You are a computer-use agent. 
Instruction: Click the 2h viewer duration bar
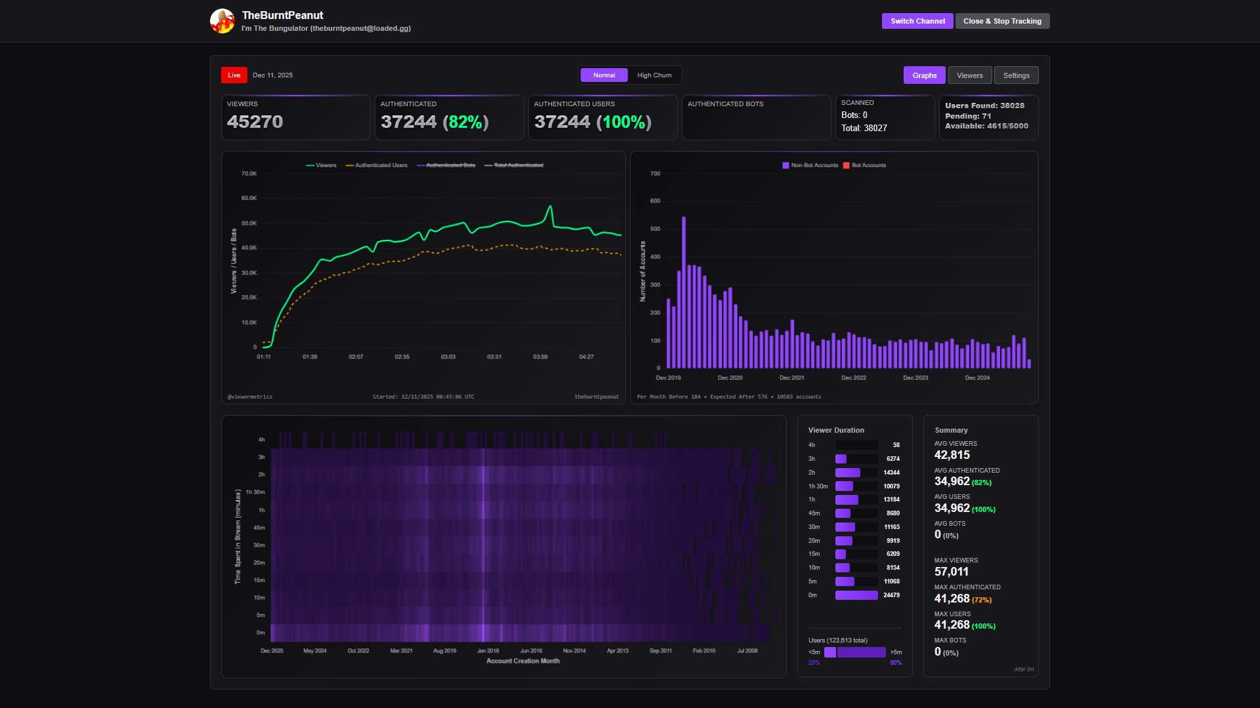(847, 473)
